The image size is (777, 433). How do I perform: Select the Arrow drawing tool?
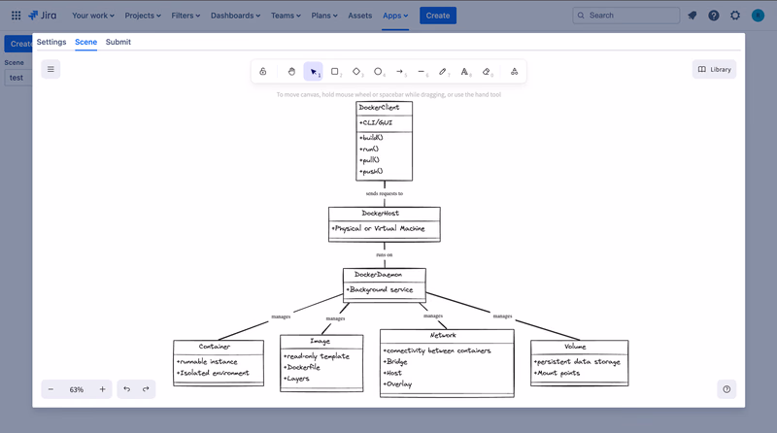point(400,72)
